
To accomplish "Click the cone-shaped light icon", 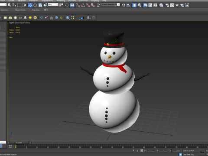I will [x=25, y=18].
